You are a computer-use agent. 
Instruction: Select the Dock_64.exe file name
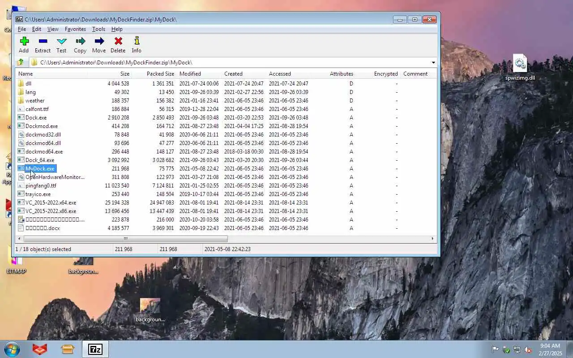[40, 160]
